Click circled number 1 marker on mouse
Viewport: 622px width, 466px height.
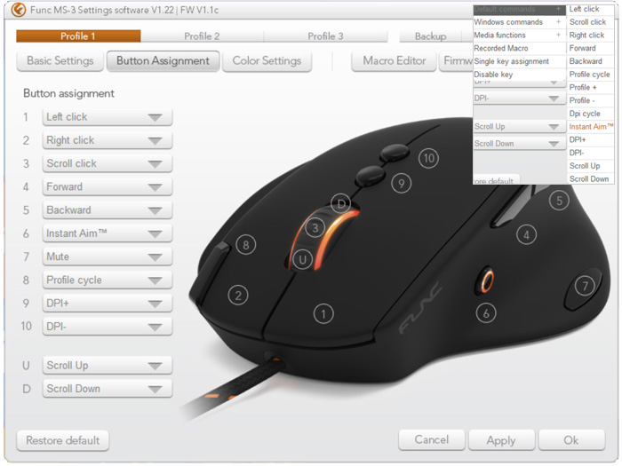tap(323, 314)
